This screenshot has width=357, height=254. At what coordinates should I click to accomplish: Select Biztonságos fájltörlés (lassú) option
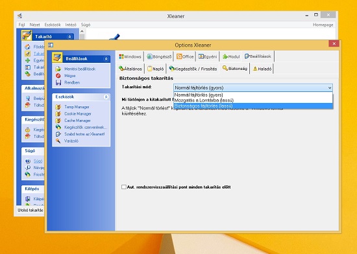[x=253, y=106]
